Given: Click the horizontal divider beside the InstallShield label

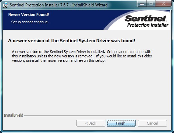Looking at the screenshot, I should point(98,115).
